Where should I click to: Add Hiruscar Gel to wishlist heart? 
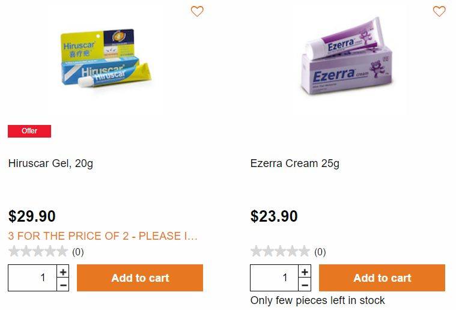(197, 11)
